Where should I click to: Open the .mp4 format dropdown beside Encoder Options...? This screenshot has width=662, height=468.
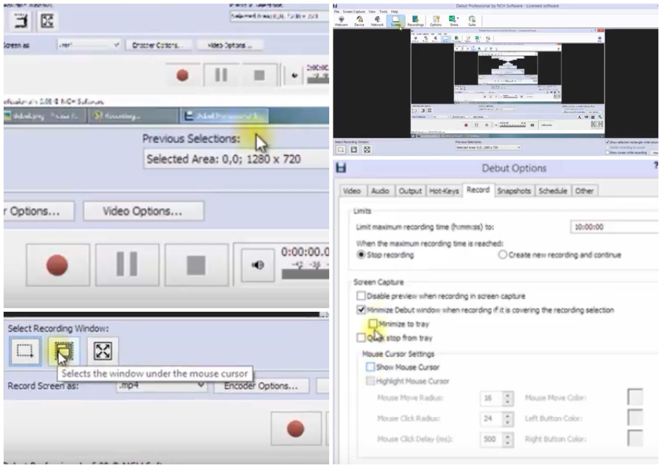(162, 386)
